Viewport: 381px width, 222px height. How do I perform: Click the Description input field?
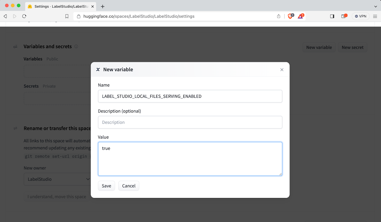(x=190, y=122)
